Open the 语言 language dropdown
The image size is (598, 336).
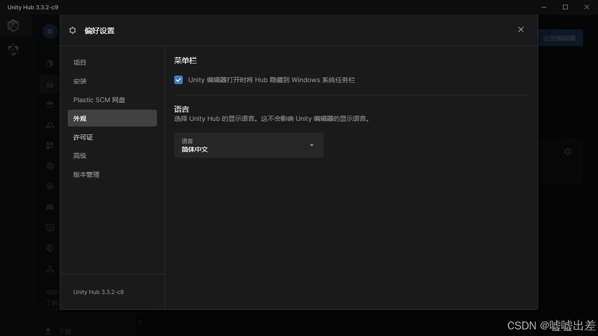pyautogui.click(x=249, y=145)
